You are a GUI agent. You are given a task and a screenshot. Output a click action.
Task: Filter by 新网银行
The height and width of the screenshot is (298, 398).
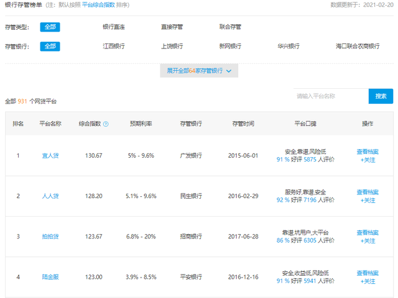coord(230,46)
